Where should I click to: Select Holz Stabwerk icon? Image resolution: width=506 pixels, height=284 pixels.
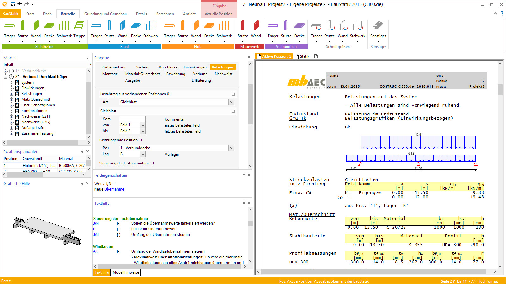click(224, 26)
